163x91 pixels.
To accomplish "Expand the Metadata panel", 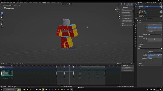I will [x=140, y=64].
